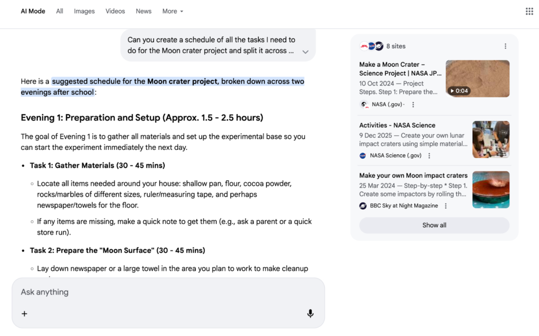Select the All search tab

[x=59, y=11]
